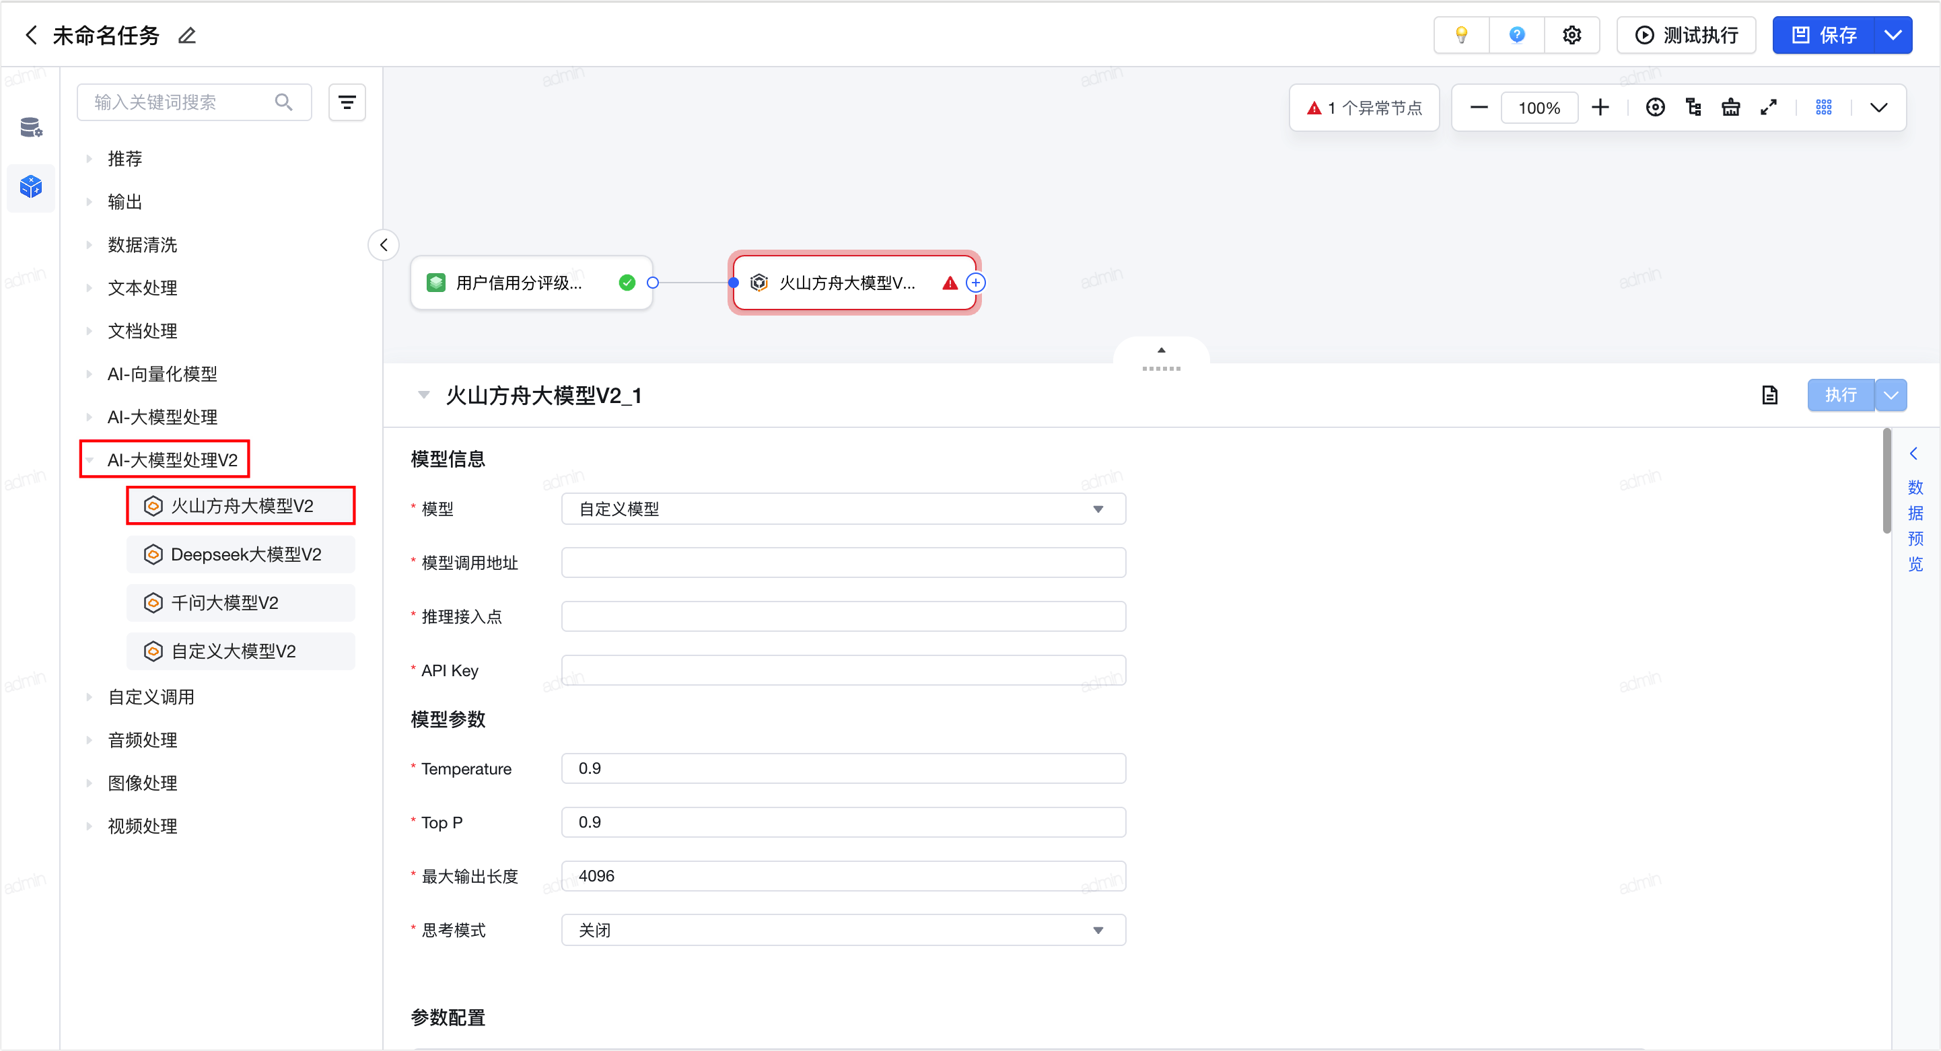
Task: Open the operator cube sidebar icon
Action: pyautogui.click(x=31, y=186)
